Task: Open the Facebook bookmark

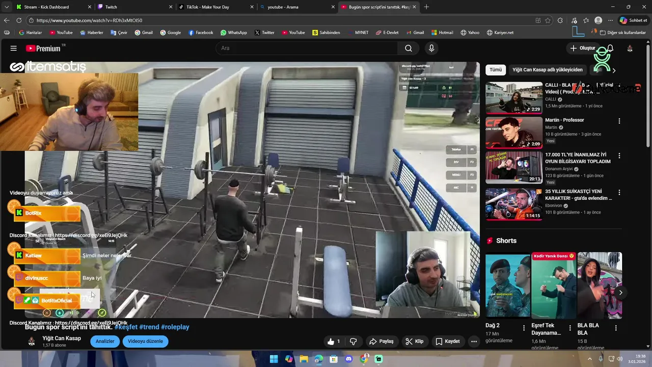Action: [201, 33]
